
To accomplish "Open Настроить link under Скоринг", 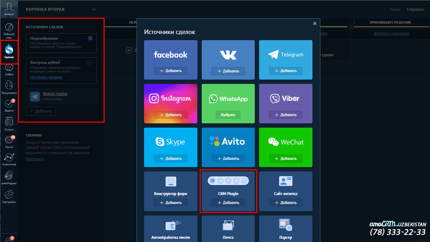I will pos(35,158).
